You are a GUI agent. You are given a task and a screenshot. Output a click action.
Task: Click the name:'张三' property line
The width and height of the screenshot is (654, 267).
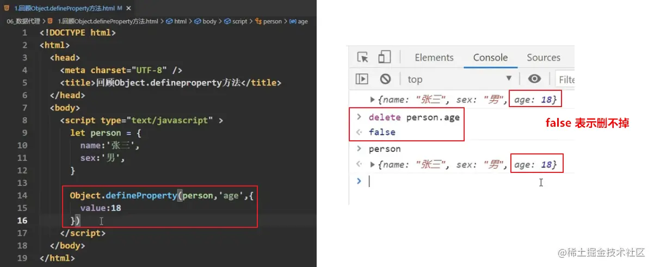point(110,145)
